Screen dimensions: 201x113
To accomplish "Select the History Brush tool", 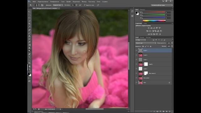I will tap(30, 39).
